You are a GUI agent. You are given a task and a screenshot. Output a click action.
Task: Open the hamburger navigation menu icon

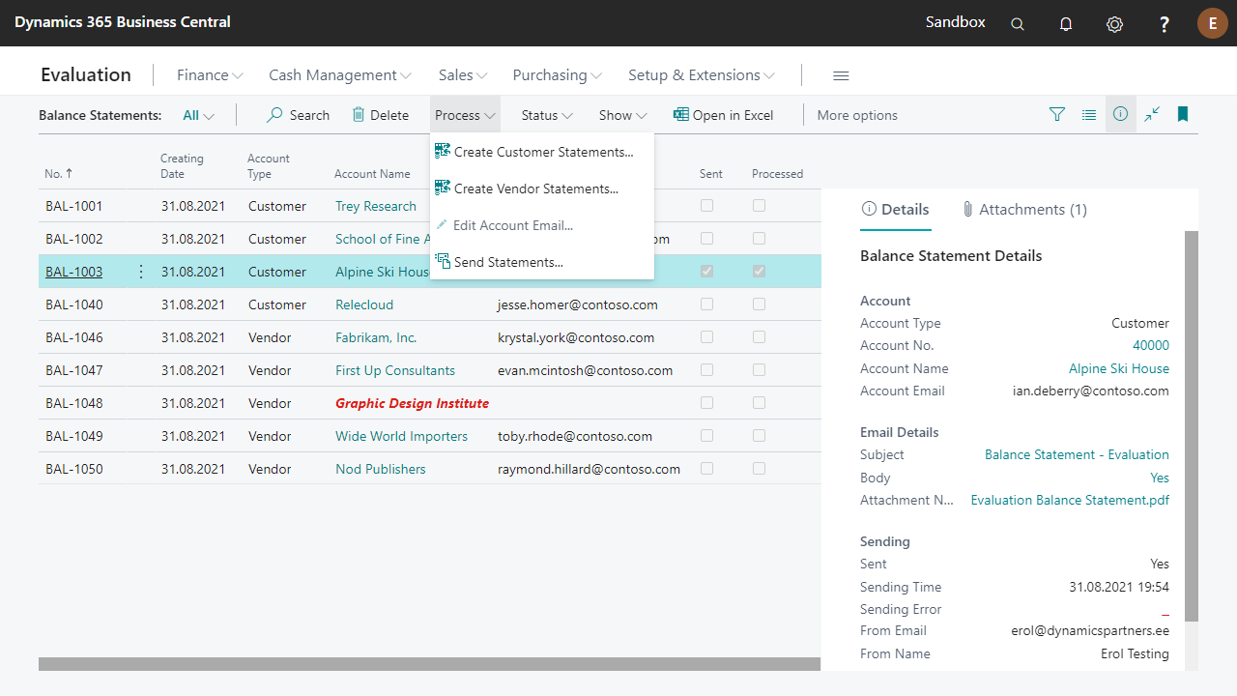coord(841,75)
